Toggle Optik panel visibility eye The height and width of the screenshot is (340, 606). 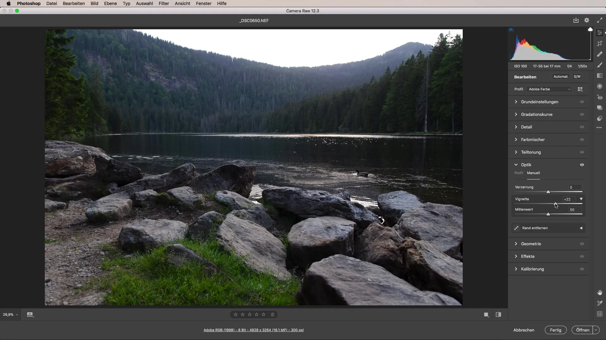coord(582,165)
